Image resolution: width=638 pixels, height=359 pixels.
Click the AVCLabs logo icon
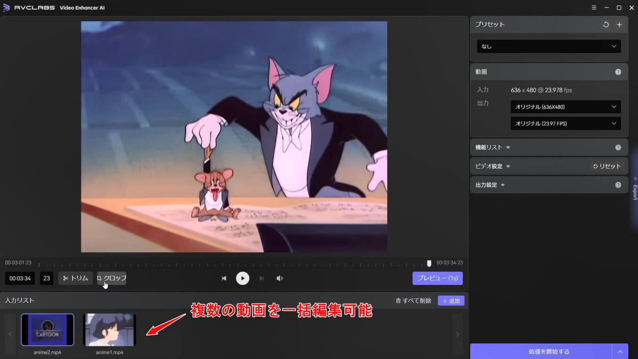7,8
